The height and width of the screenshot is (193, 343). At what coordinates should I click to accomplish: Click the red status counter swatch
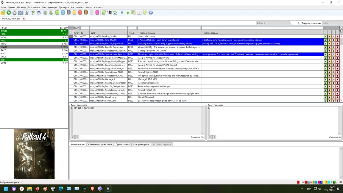click(x=298, y=182)
